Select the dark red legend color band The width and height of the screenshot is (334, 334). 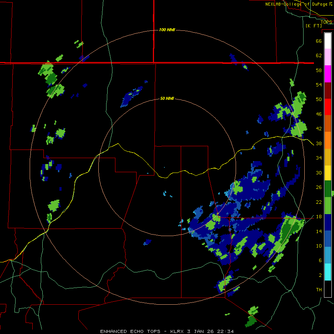pos(328,91)
